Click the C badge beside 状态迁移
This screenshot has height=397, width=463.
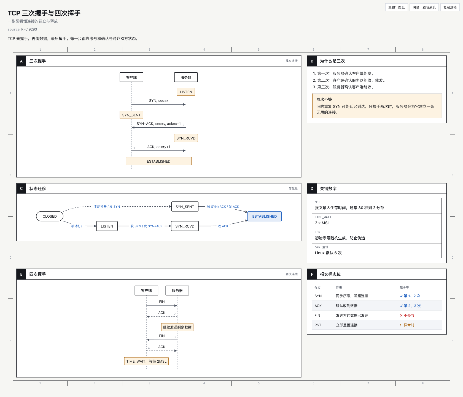coord(21,188)
